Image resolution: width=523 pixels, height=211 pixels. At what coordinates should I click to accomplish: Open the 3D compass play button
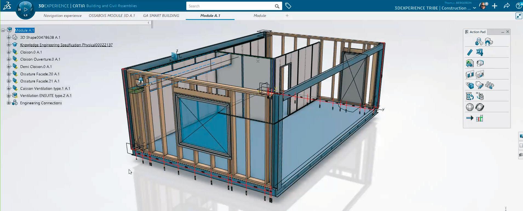pos(25,9)
